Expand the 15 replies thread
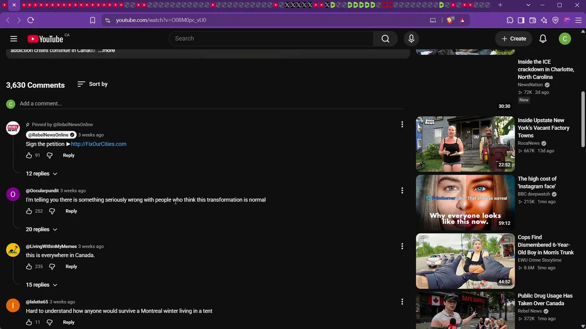586x329 pixels. pos(42,285)
